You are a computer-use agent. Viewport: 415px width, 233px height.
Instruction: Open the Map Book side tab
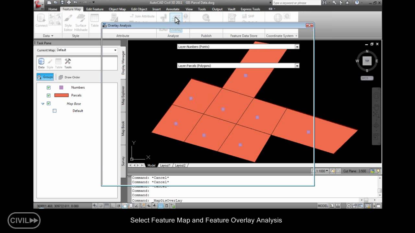(x=123, y=128)
